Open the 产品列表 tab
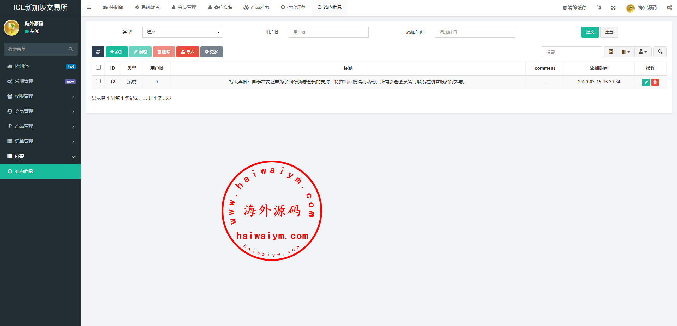This screenshot has height=326, width=677. (x=256, y=7)
